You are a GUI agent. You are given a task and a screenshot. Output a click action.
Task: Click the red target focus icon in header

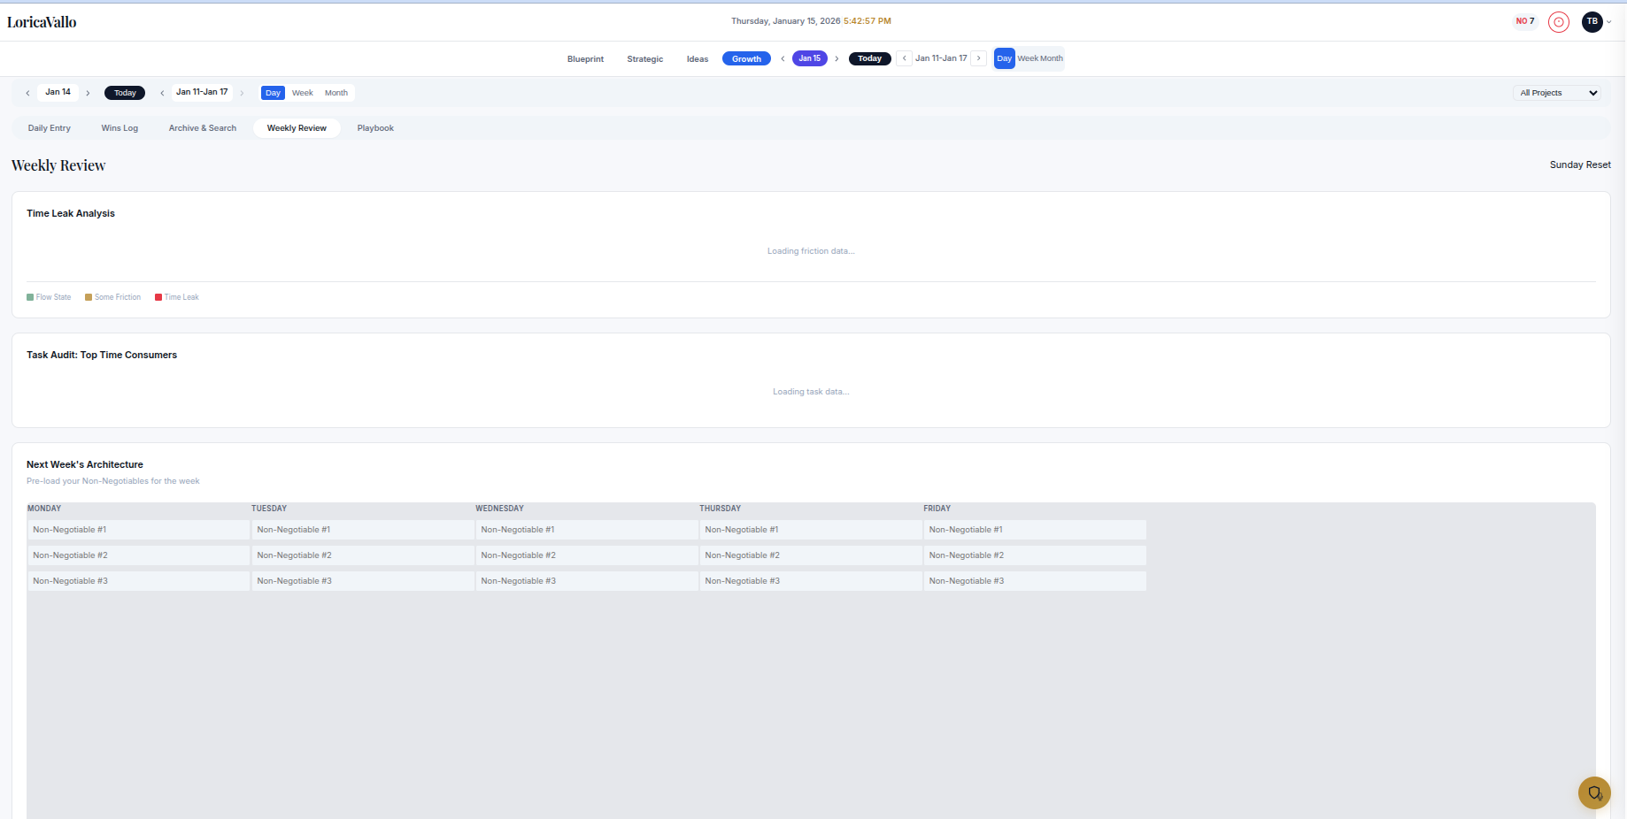pyautogui.click(x=1559, y=21)
